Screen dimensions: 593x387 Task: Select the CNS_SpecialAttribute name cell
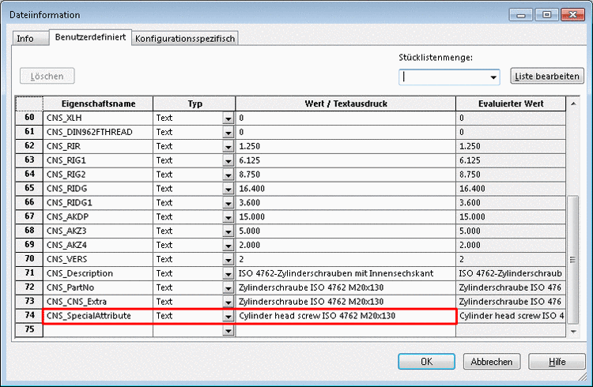point(98,316)
